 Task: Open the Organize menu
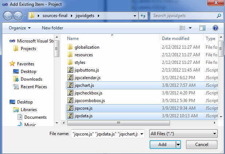point(20,28)
